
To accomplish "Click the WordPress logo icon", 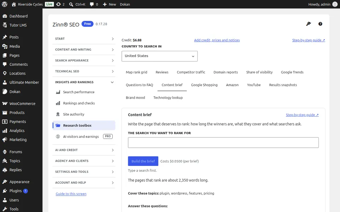I will [x=4, y=4].
